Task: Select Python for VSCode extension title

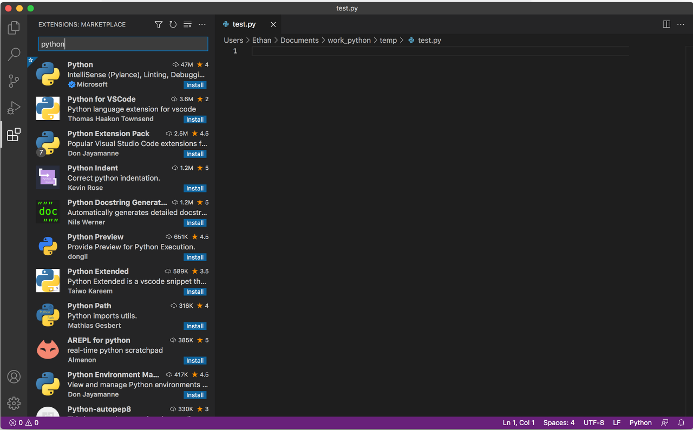Action: 101,99
